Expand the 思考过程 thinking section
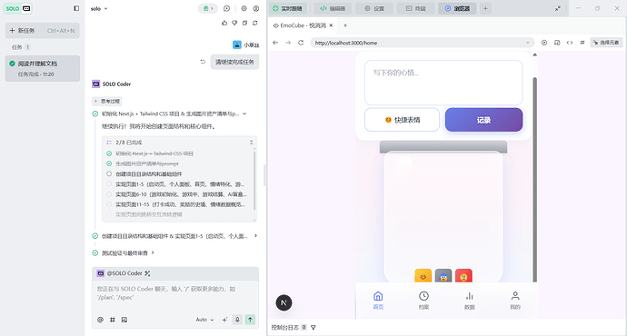The image size is (627, 336). click(106, 101)
